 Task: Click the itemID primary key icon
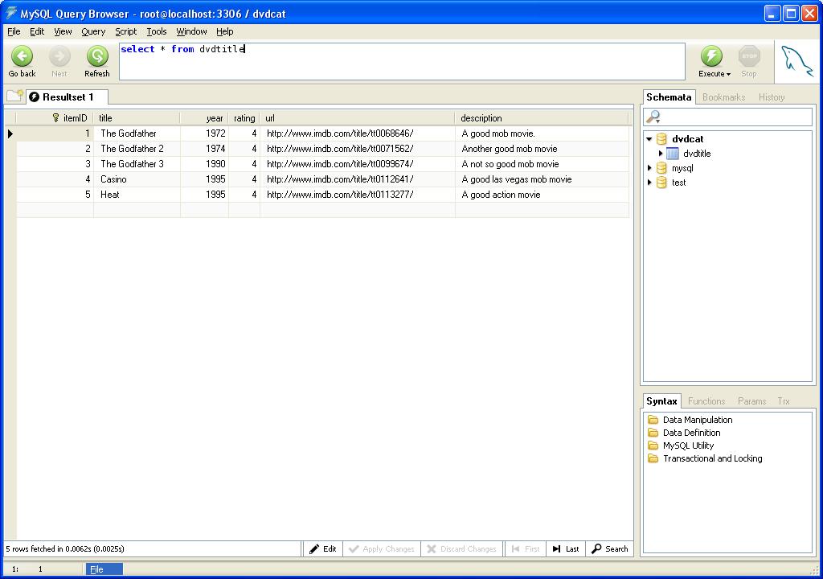pyautogui.click(x=55, y=117)
